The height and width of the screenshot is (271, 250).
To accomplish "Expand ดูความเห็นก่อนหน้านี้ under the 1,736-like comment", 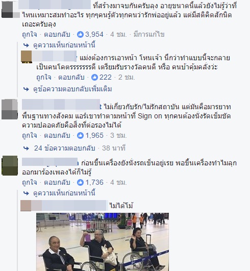I will [64, 193].
